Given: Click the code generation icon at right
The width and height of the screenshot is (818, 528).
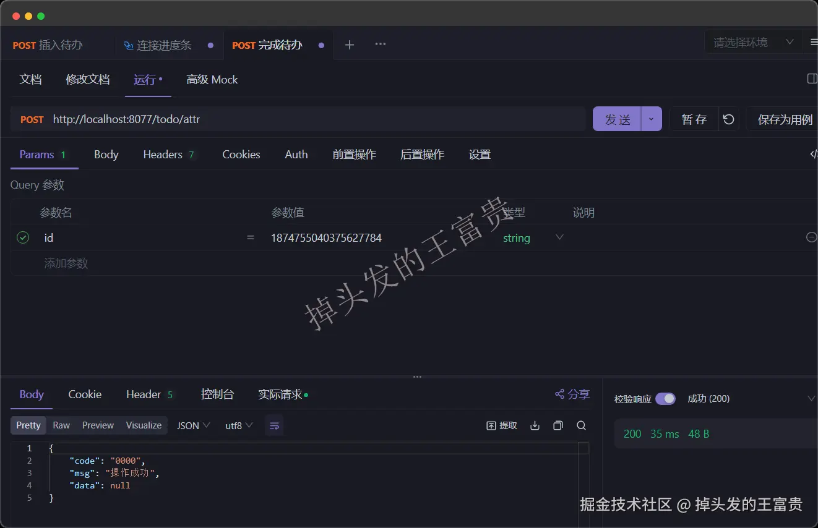Looking at the screenshot, I should pyautogui.click(x=813, y=155).
